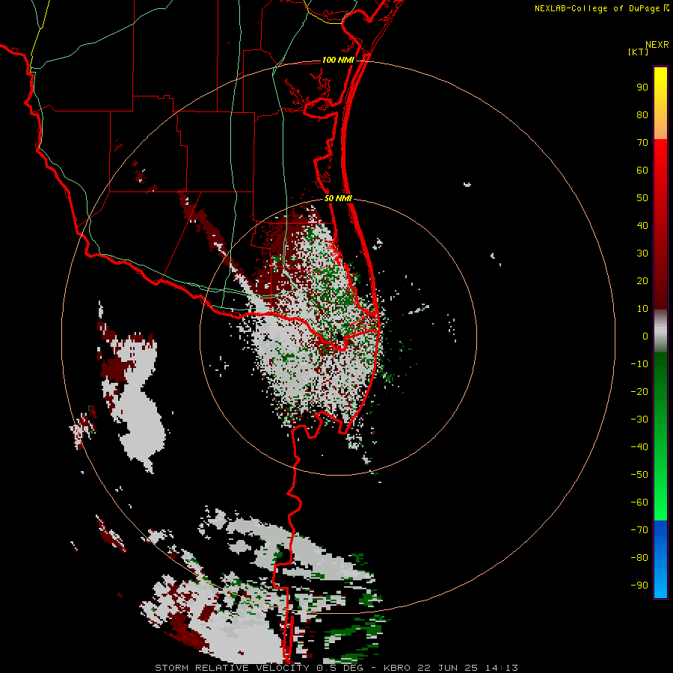Image resolution: width=673 pixels, height=673 pixels.
Task: Click the -60 value on the velocity scale
Action: tap(639, 503)
